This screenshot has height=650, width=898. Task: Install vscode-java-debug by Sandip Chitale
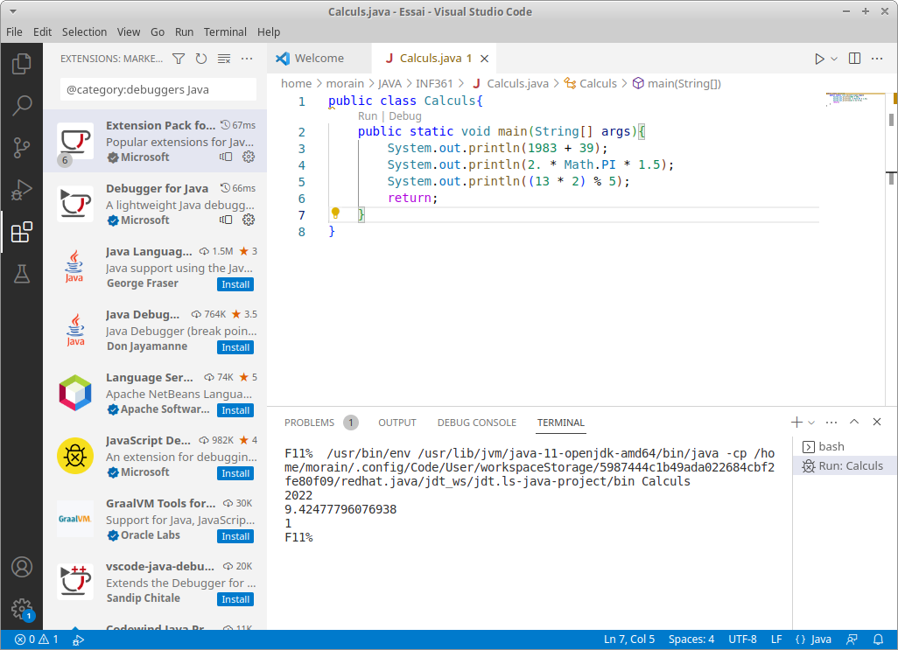[235, 599]
